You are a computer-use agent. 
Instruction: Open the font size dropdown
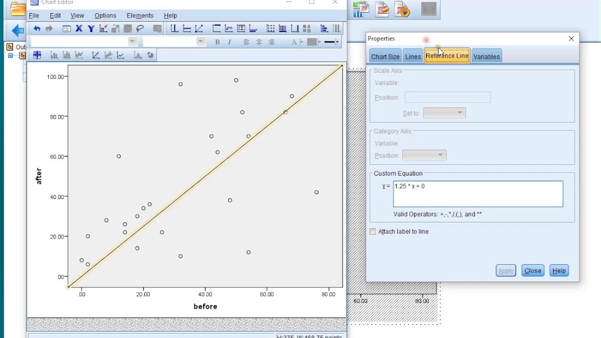point(201,42)
